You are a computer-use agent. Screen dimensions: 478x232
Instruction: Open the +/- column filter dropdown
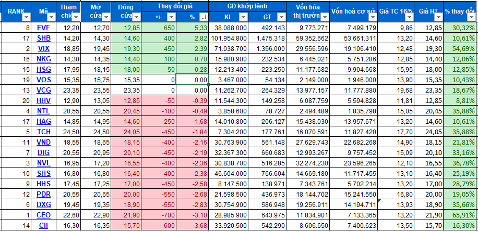[x=172, y=17]
